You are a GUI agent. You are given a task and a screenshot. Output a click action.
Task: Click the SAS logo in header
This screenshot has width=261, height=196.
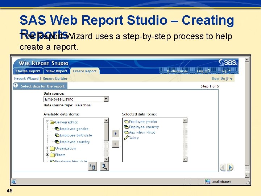(228, 63)
